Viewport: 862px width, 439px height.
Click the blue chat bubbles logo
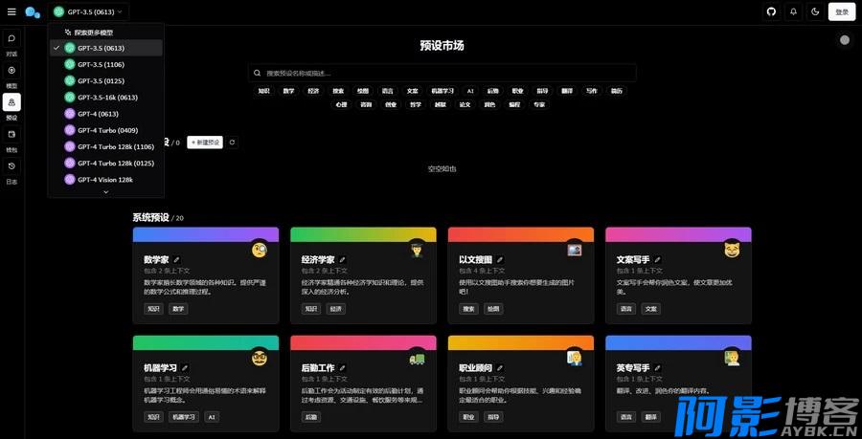coord(33,12)
